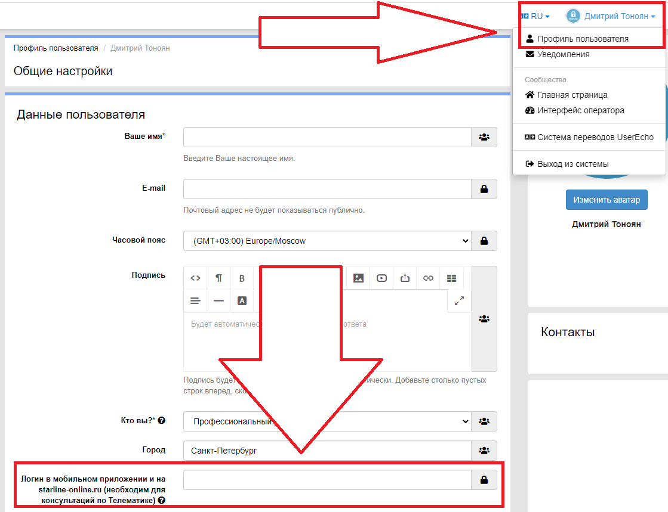Choose 'Выход из системы' menu item

[x=572, y=164]
